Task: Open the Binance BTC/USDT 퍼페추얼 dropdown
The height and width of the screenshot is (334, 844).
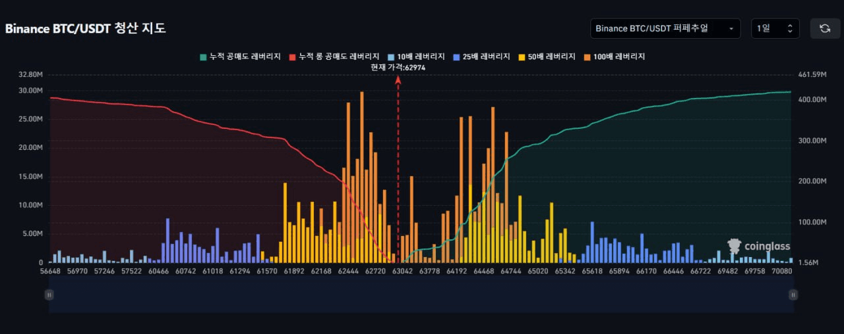Action: pyautogui.click(x=665, y=28)
